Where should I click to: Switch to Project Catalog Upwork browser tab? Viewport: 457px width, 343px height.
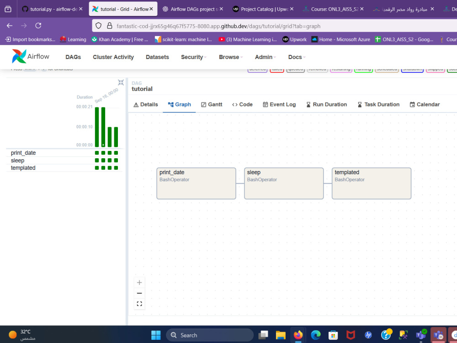[260, 9]
